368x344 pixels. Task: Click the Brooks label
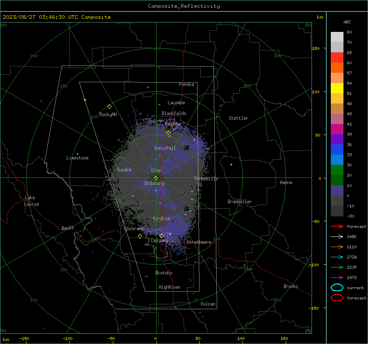(x=291, y=286)
